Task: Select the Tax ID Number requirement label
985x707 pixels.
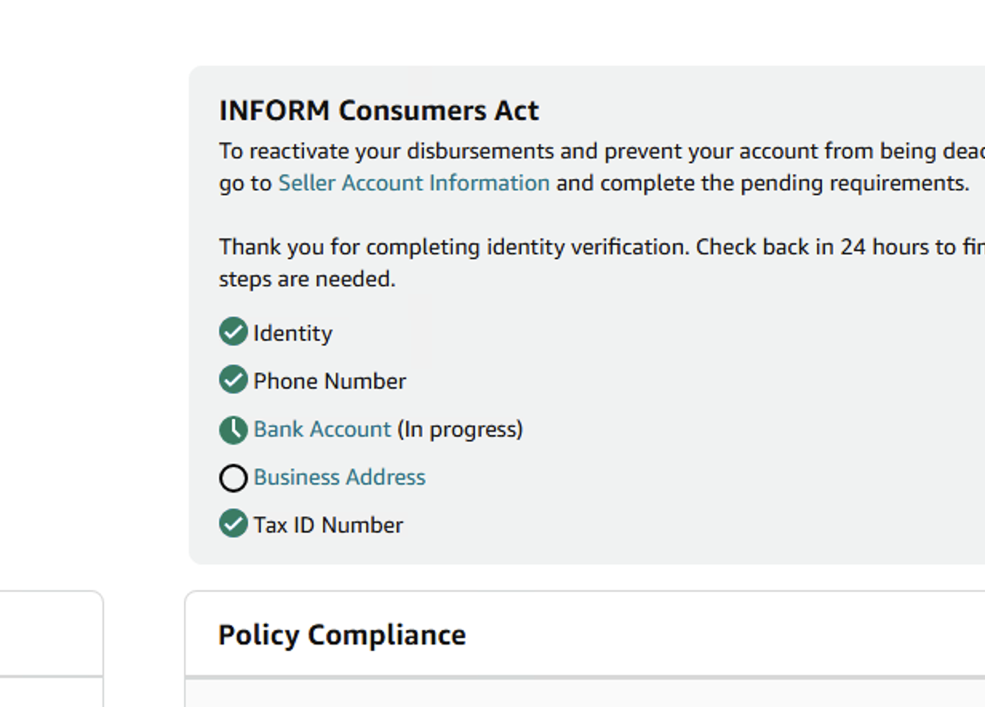Action: [x=329, y=525]
